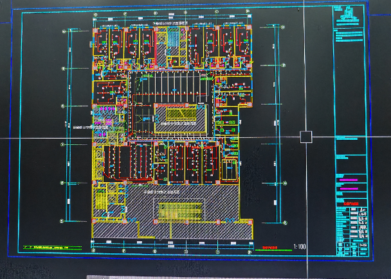Image resolution: width=391 pixels, height=279 pixels.
Task: Select the red text label near the scale
Action: [270, 246]
